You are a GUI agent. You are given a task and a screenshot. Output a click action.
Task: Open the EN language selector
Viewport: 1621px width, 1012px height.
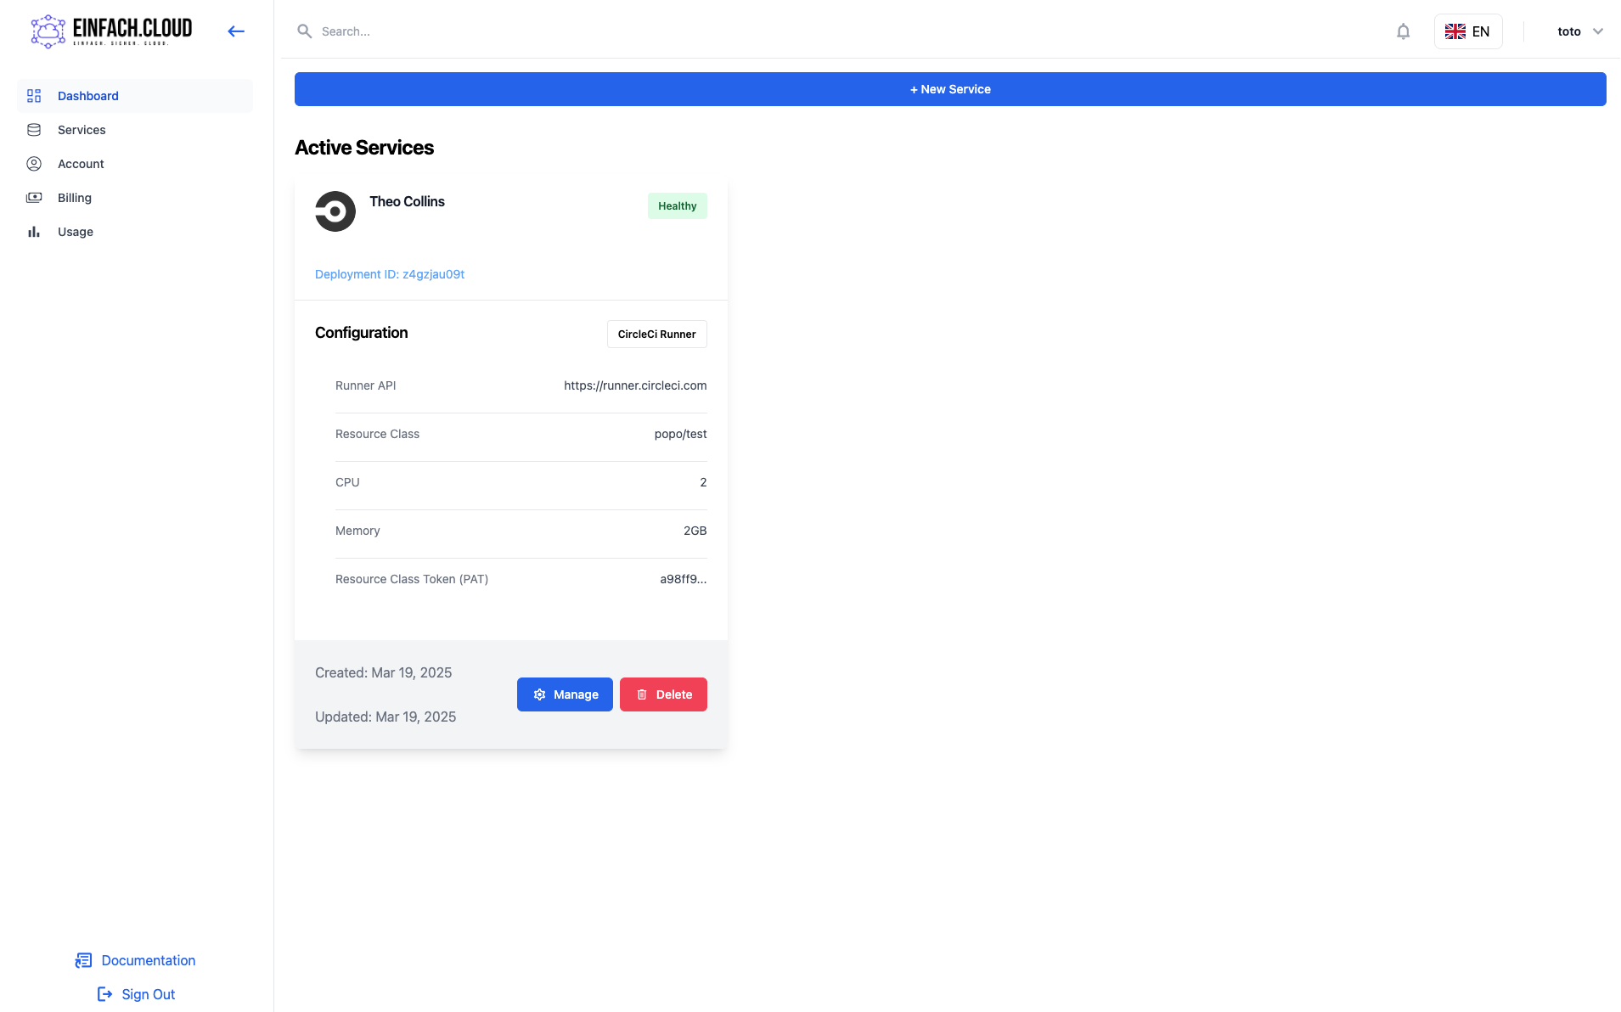coord(1467,31)
